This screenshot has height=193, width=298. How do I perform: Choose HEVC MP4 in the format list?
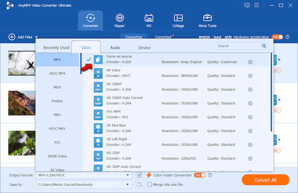click(x=57, y=73)
